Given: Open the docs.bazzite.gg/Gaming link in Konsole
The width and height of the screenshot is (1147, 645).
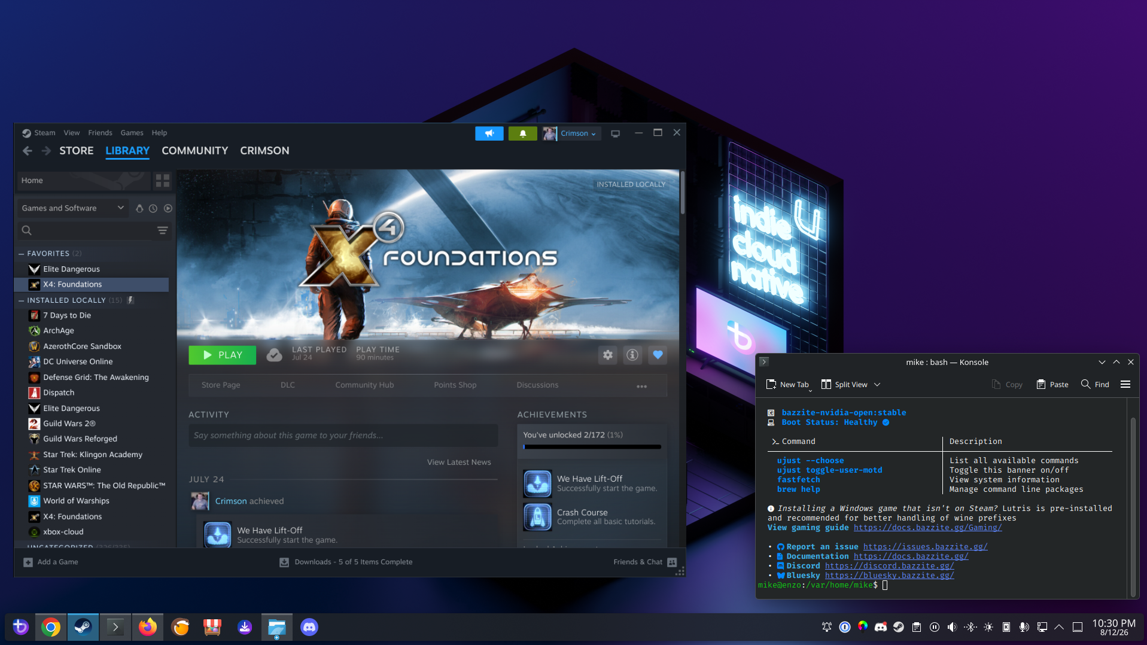Looking at the screenshot, I should click(x=927, y=528).
